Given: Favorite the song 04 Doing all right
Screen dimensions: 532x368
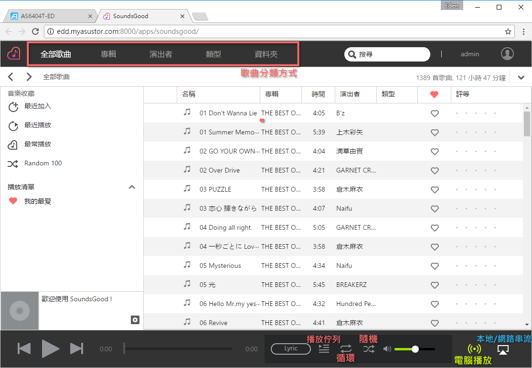Looking at the screenshot, I should click(x=435, y=228).
